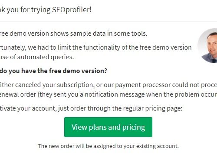Click the man's round profile photo
217x158 pixels.
click(207, 46)
